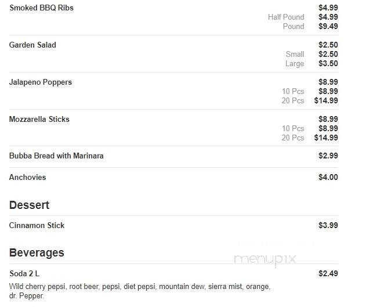Open the Soda 2 L item
The width and height of the screenshot is (369, 307).
(x=24, y=273)
